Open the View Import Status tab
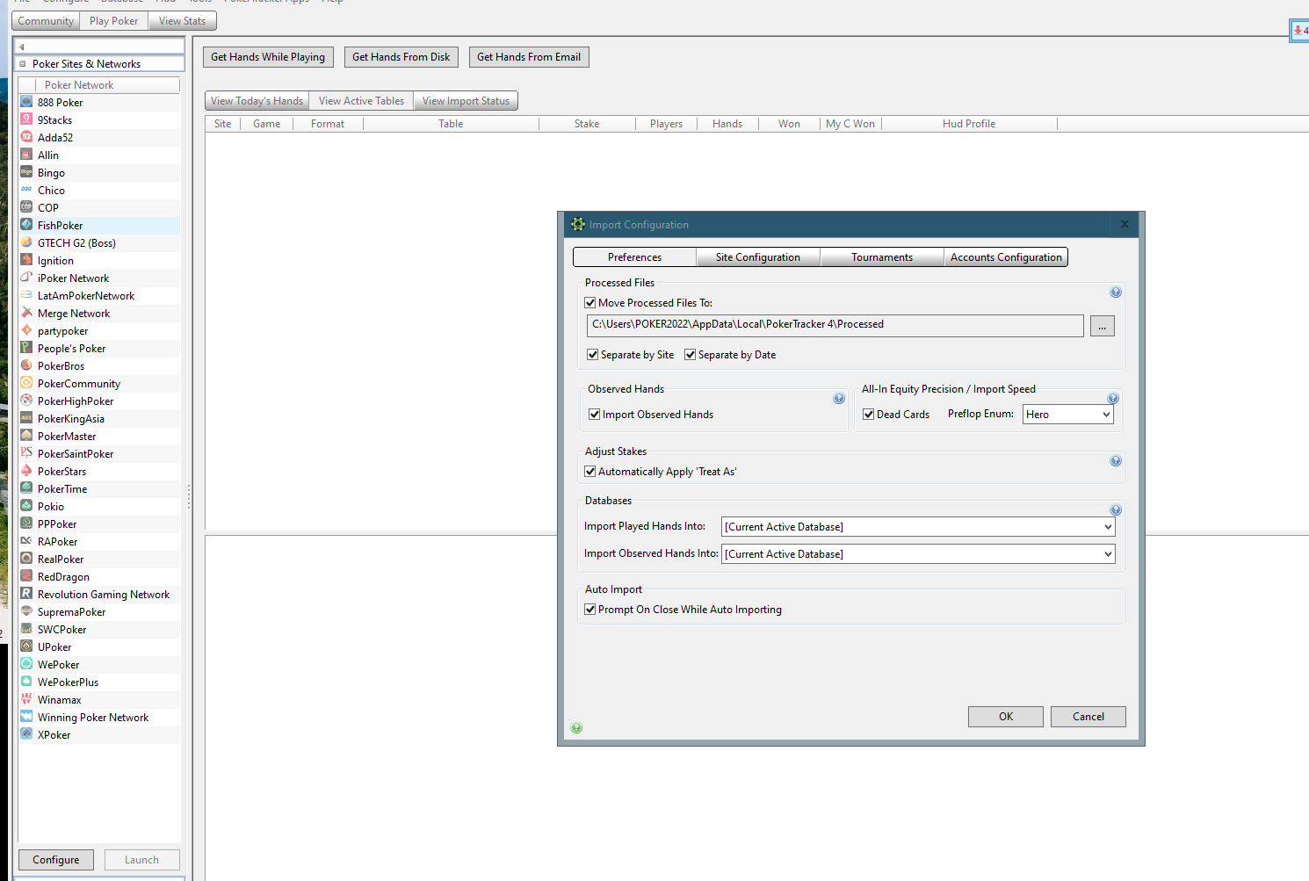 click(x=466, y=101)
